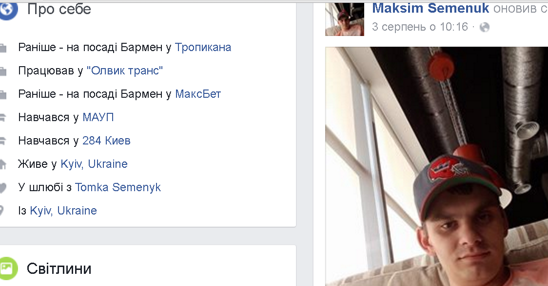The width and height of the screenshot is (548, 286).
Task: Open Tomka Semenyk's profile link
Action: [x=118, y=187]
